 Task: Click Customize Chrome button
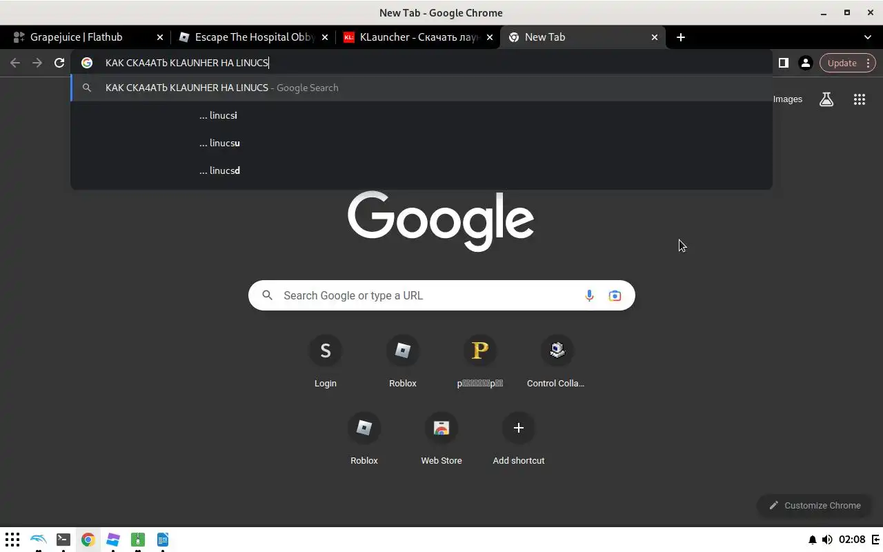pos(815,505)
